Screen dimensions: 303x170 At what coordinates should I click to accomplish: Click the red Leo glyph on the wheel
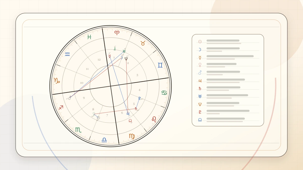pos(154,119)
